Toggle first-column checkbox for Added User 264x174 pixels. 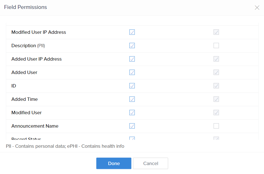(132, 72)
